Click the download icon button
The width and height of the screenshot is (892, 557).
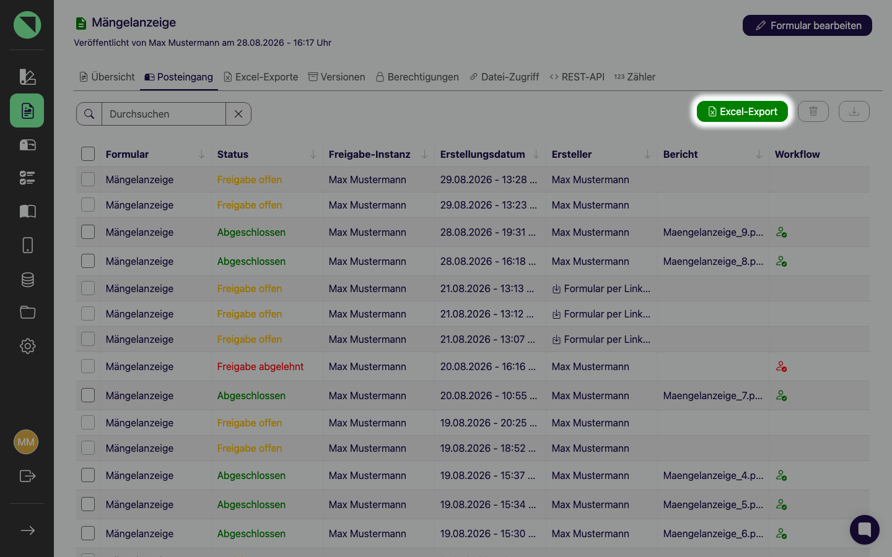coord(854,111)
